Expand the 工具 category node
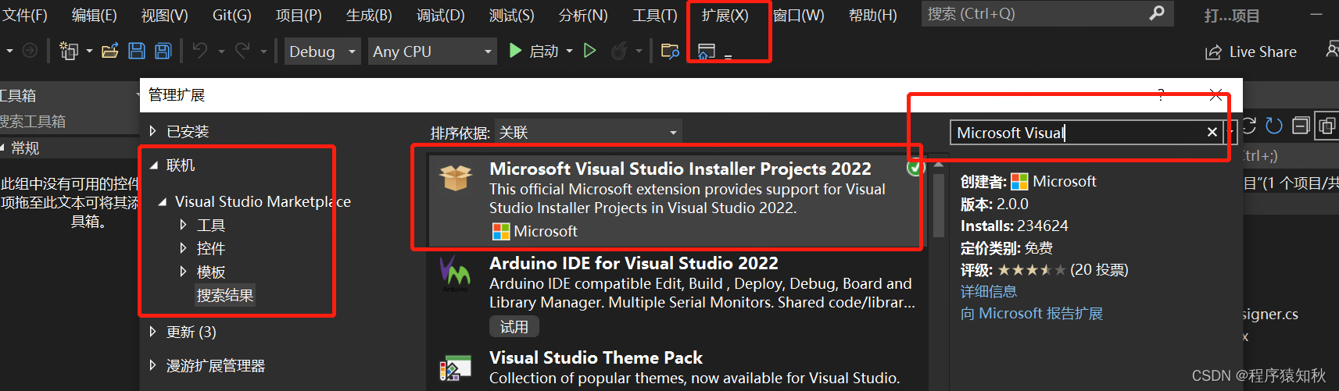Viewport: 1339px width, 391px height. (183, 225)
